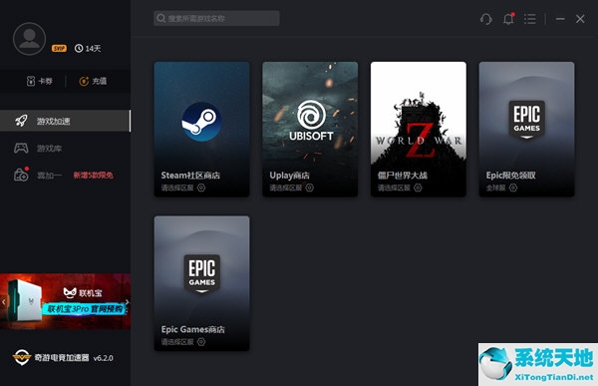Click the v6.2.0 version label
This screenshot has height=386, width=598.
click(104, 358)
